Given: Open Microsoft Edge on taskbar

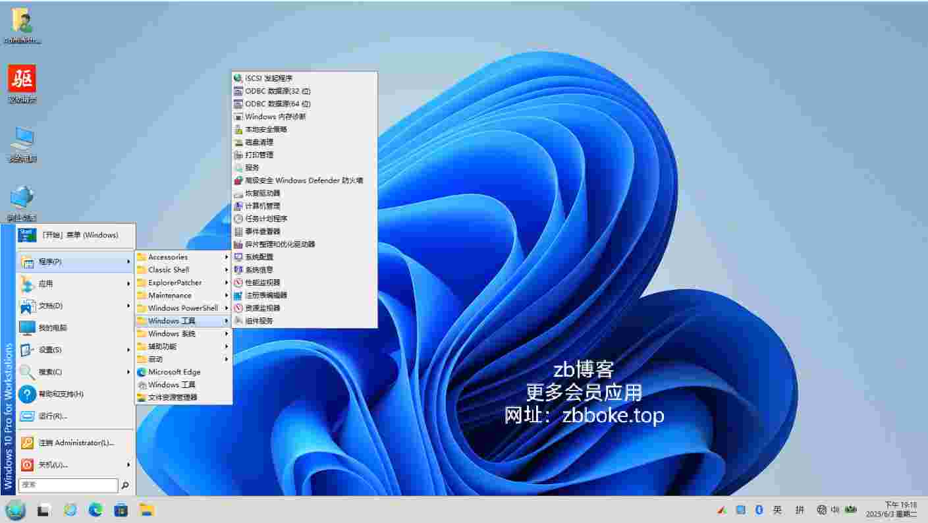Looking at the screenshot, I should tap(96, 510).
